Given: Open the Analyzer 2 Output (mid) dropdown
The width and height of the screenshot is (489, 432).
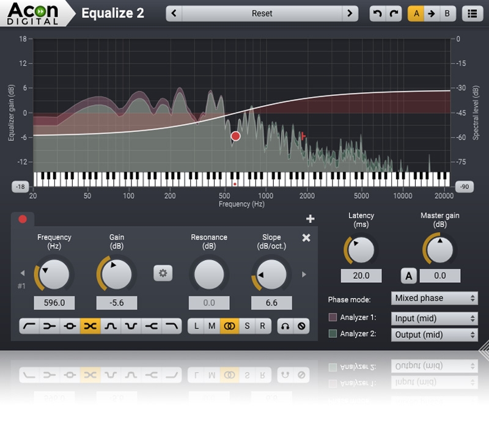Looking at the screenshot, I should point(434,335).
